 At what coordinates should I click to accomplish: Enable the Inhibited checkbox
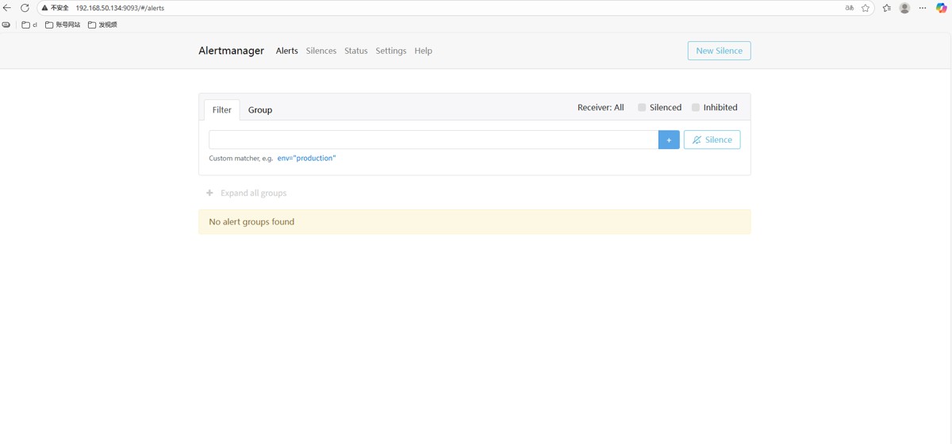click(696, 108)
